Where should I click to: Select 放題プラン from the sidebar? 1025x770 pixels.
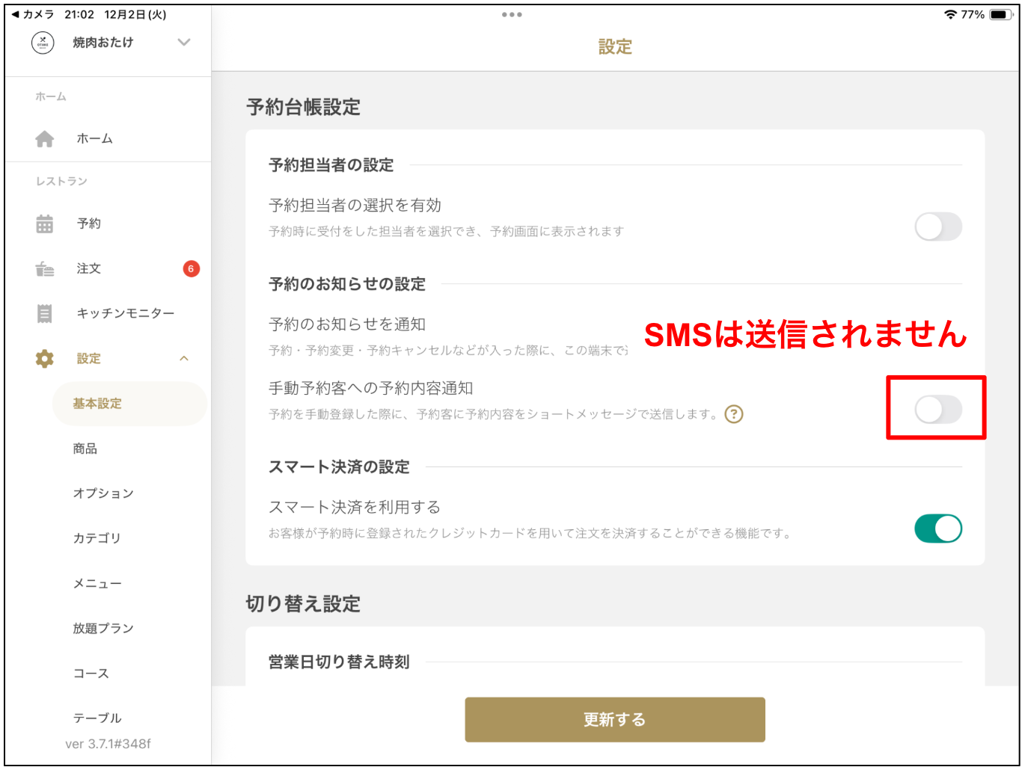coord(102,628)
